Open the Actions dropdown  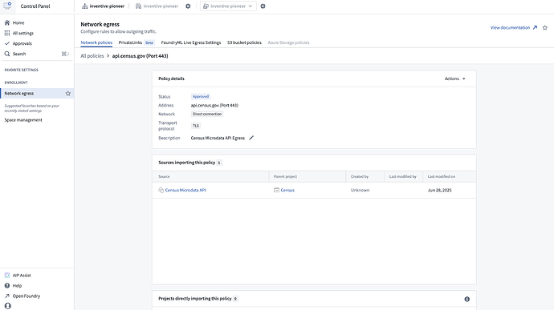coord(454,79)
